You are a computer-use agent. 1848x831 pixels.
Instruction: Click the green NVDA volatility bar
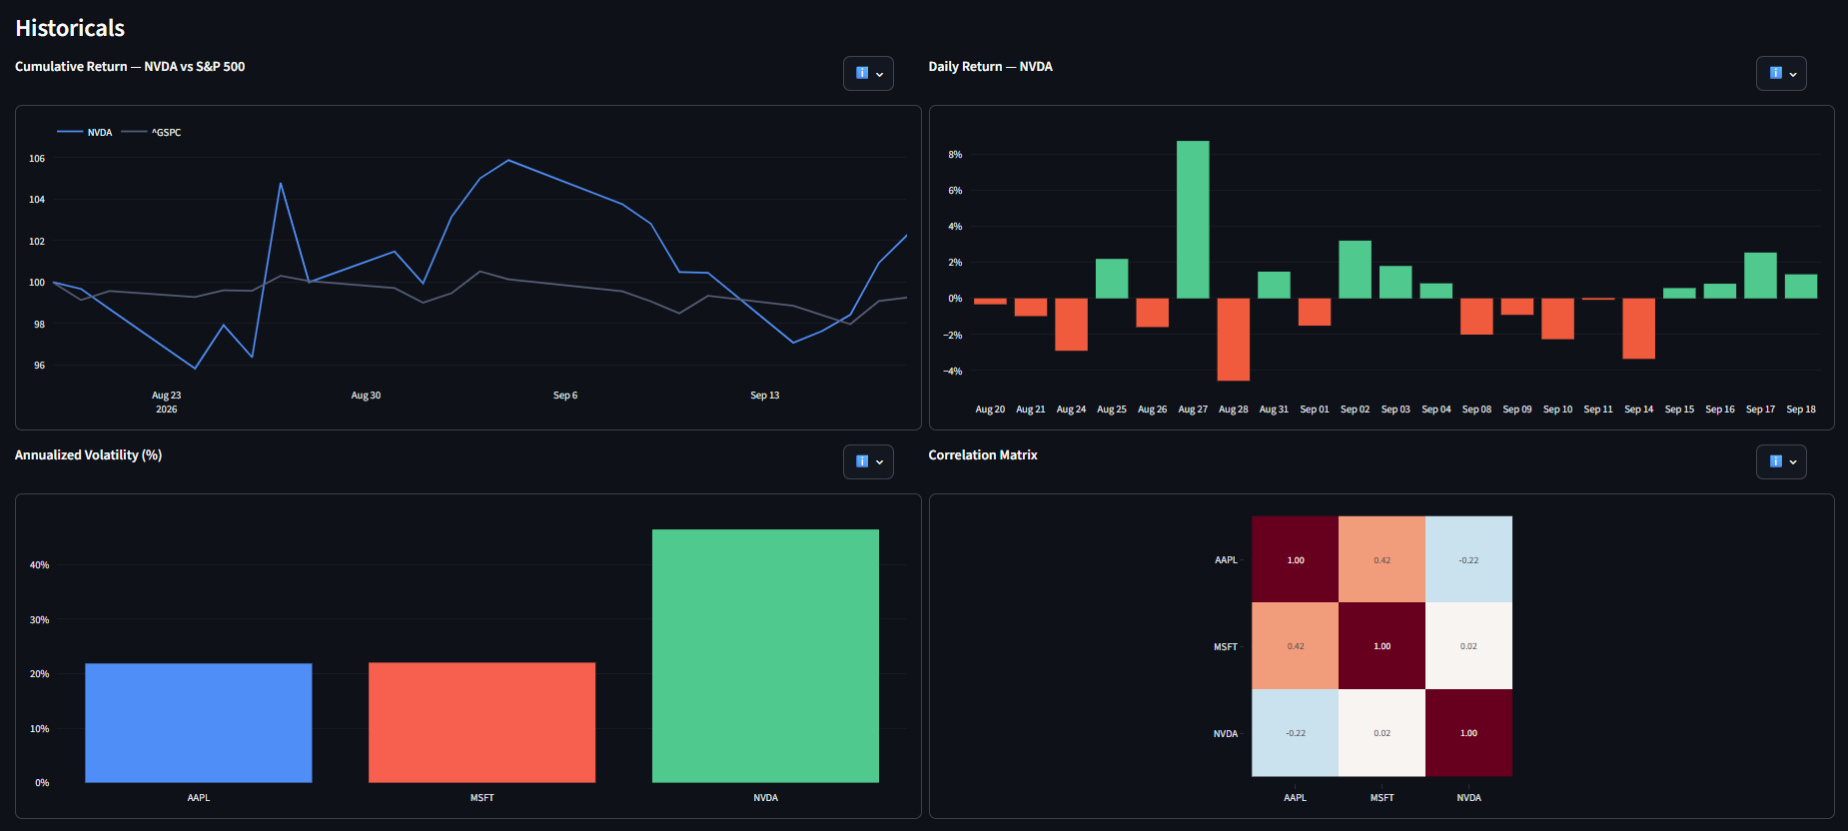pos(765,656)
